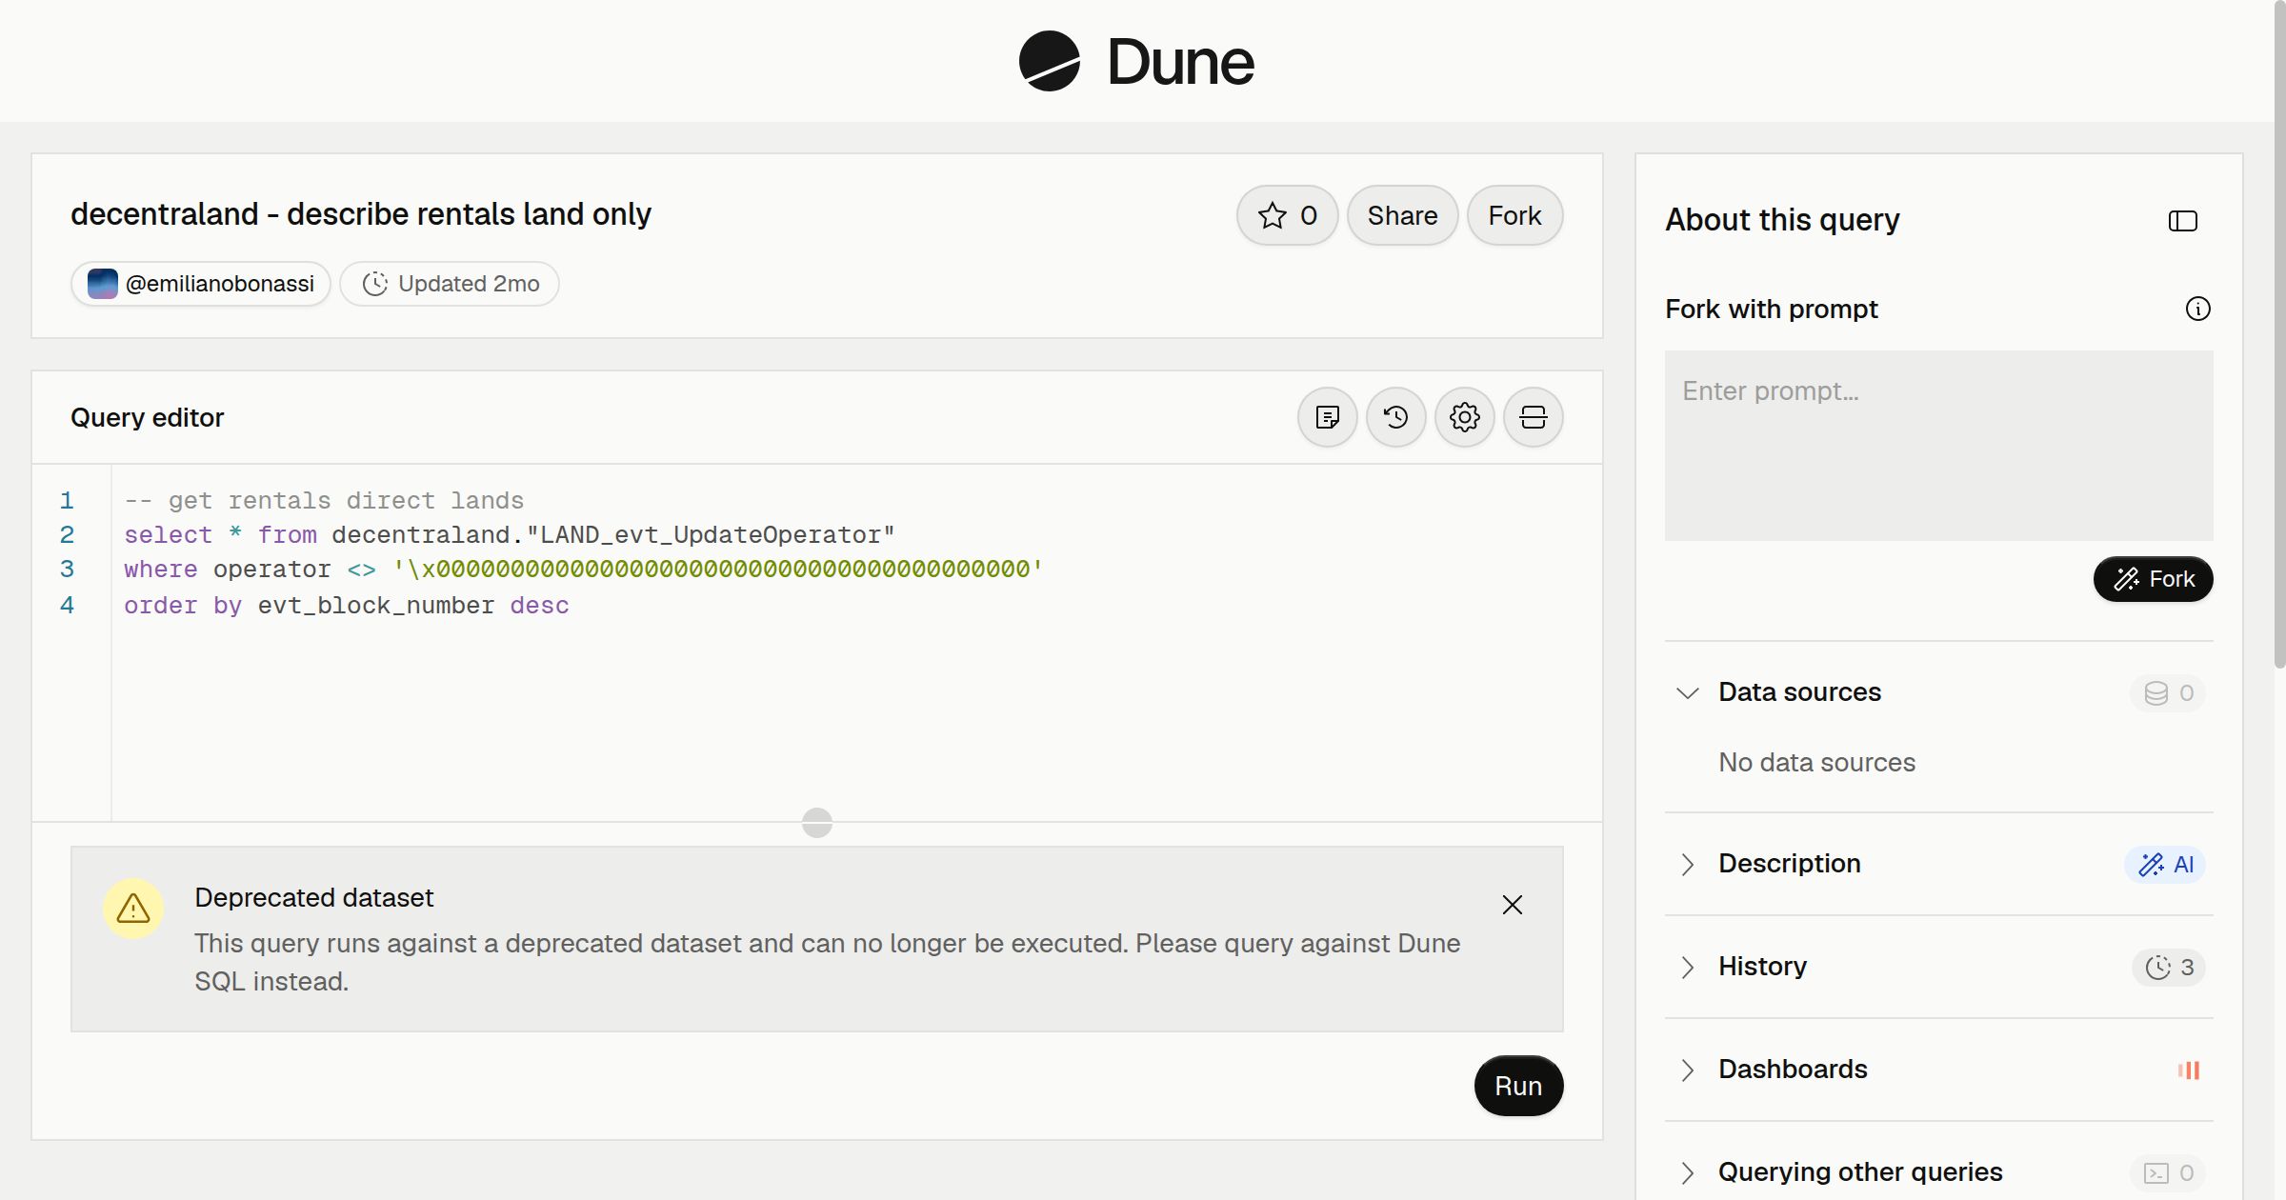The image size is (2286, 1200).
Task: Click the deprecated dataset warning icon
Action: [x=133, y=909]
